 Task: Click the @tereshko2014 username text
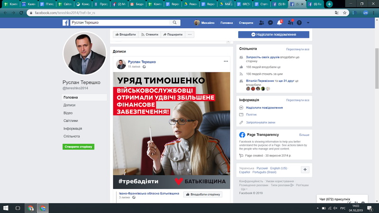[x=75, y=89]
